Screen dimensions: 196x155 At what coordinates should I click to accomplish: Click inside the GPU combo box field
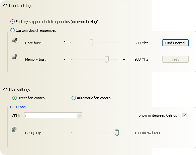pyautogui.click(x=50, y=116)
